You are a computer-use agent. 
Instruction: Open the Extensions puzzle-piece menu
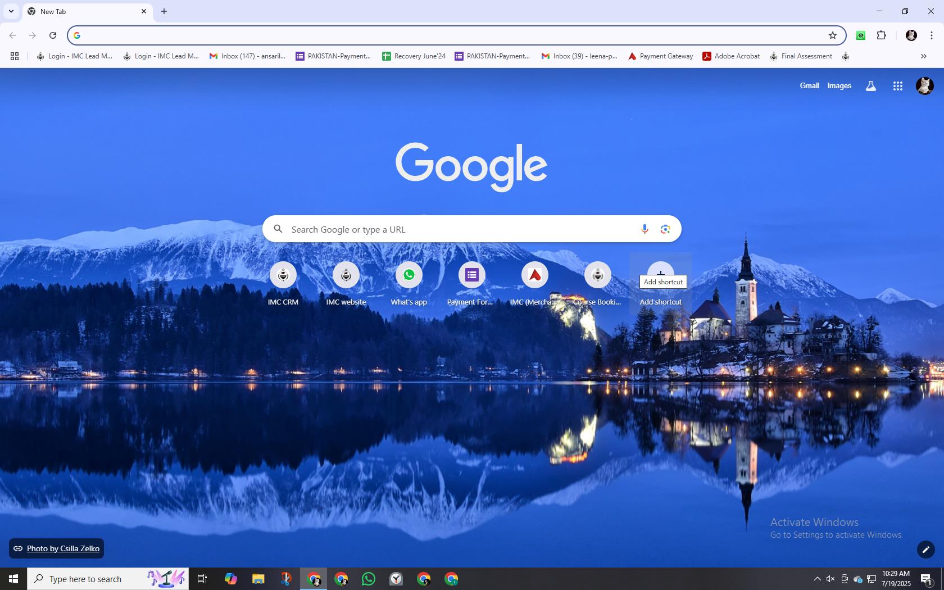pos(882,35)
